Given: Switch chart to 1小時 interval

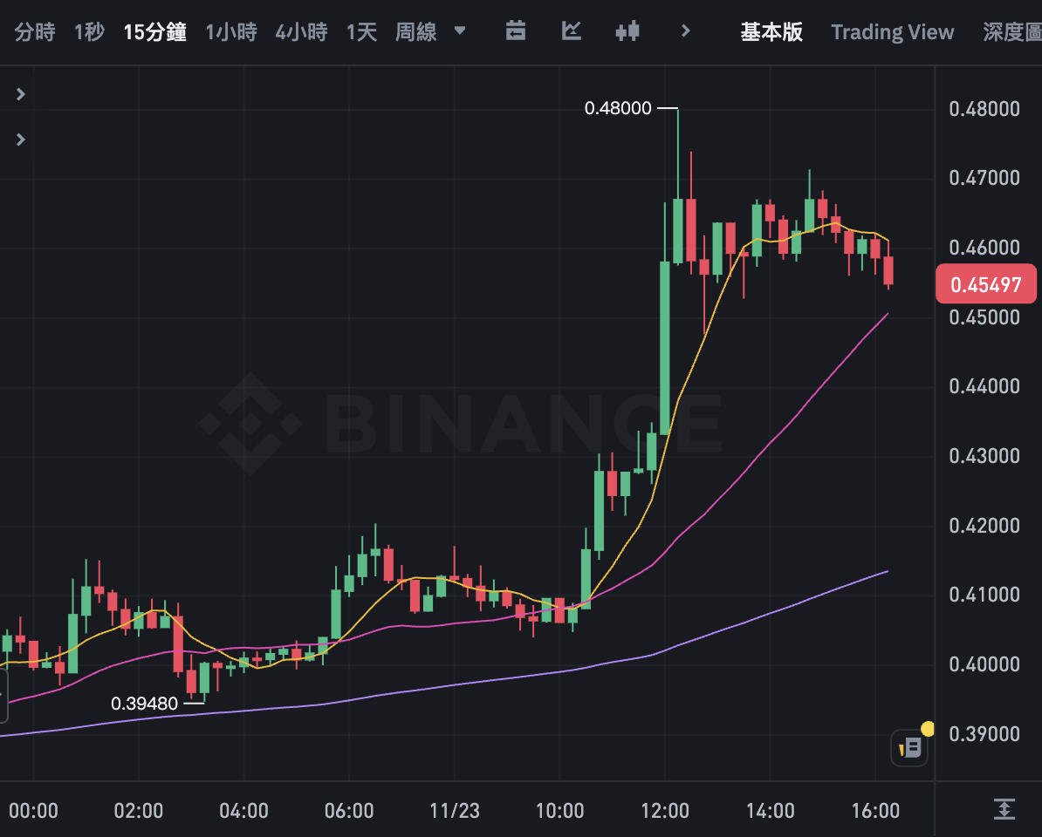Looking at the screenshot, I should coord(231,32).
